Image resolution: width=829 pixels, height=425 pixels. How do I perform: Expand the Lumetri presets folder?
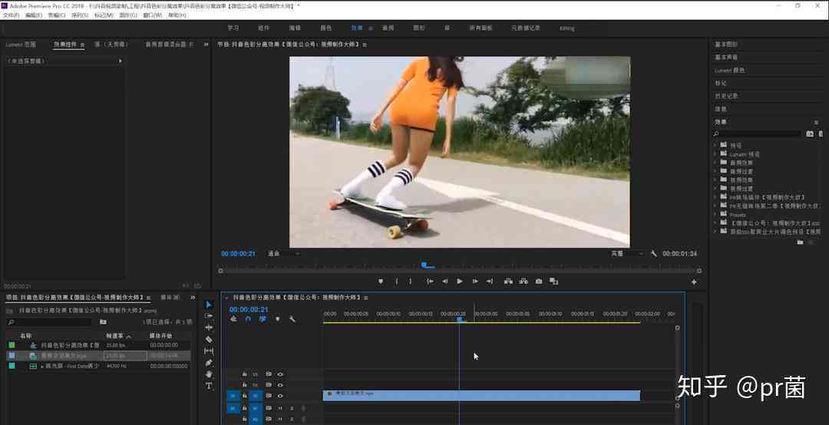pyautogui.click(x=715, y=154)
